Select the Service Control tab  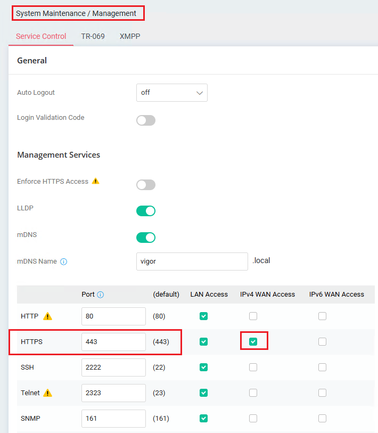tap(41, 36)
